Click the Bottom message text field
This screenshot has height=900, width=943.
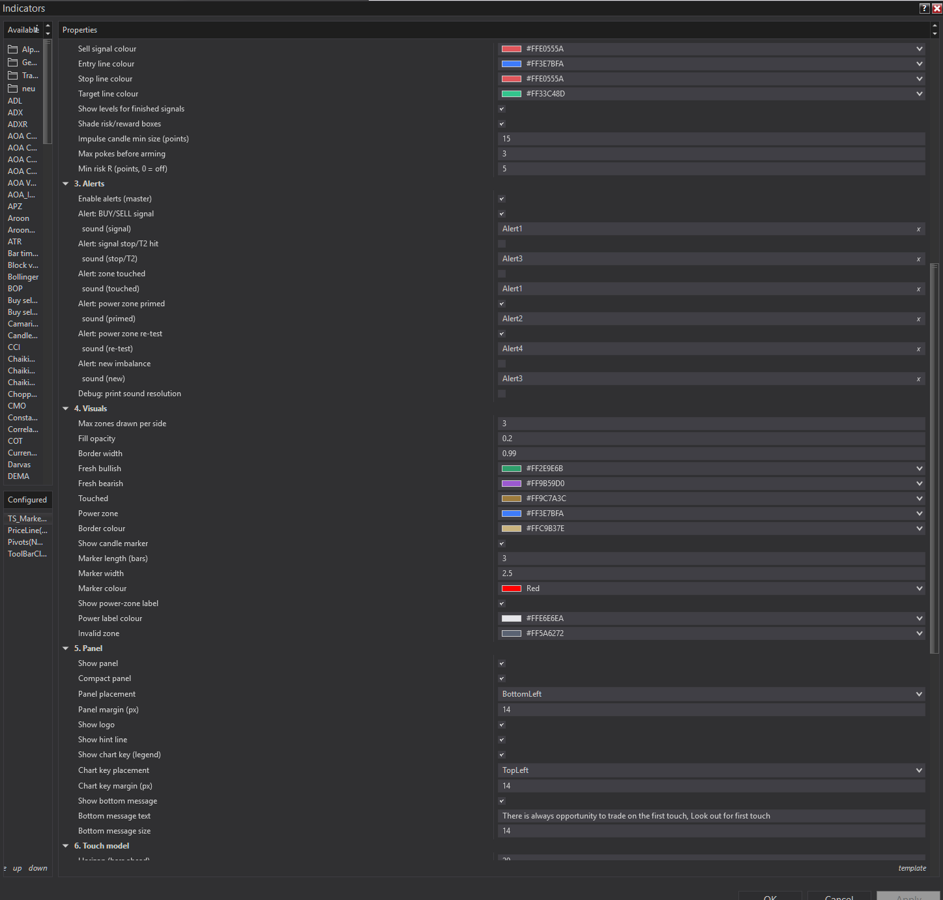(x=712, y=816)
